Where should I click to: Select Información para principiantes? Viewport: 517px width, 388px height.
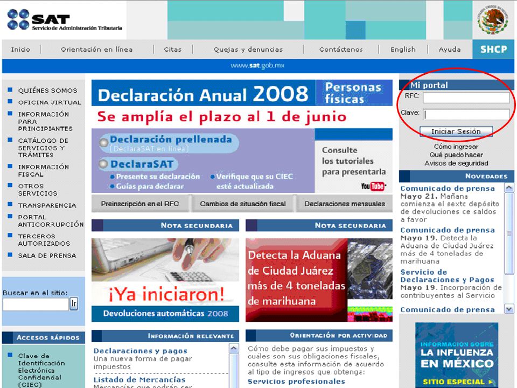click(x=45, y=121)
